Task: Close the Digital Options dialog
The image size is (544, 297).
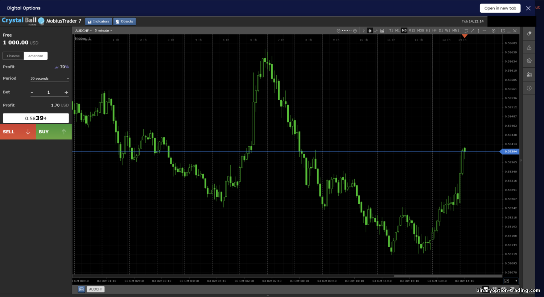Action: 528,8
